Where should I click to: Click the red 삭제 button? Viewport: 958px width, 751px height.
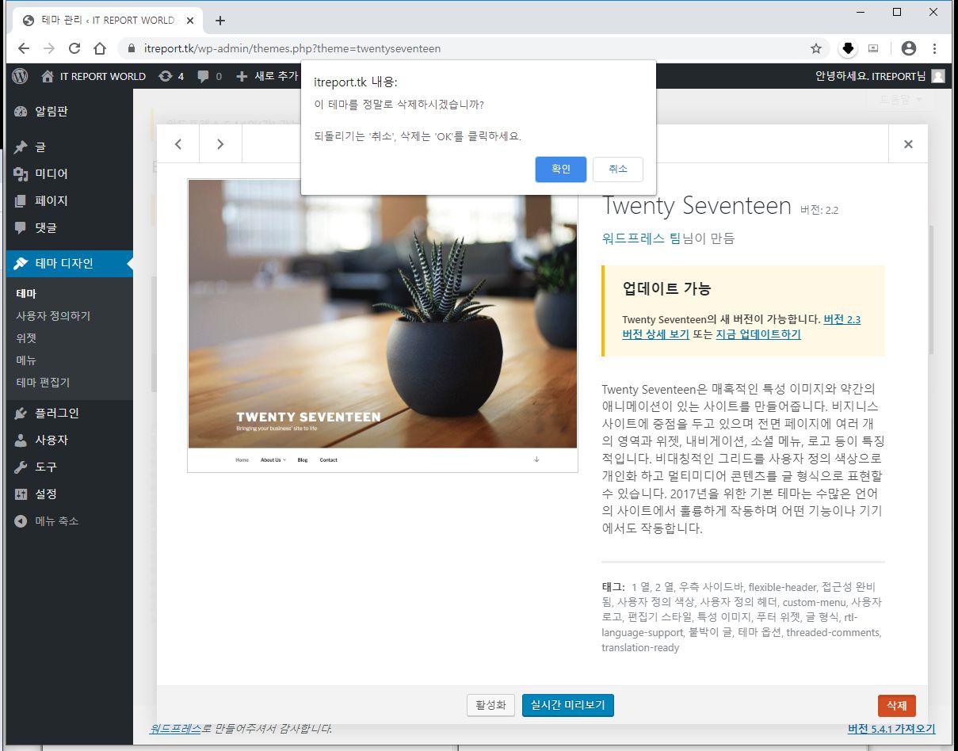[x=897, y=705]
